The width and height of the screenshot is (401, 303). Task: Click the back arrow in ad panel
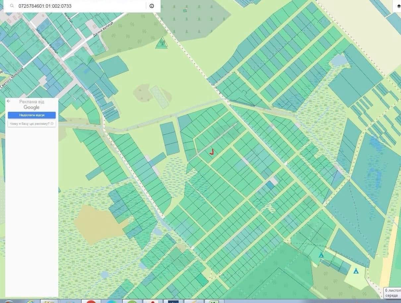[x=9, y=101]
